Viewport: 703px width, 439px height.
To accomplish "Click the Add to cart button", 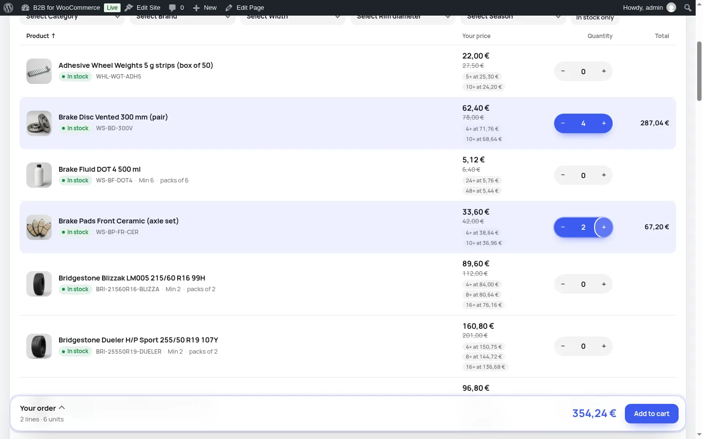I will click(651, 414).
